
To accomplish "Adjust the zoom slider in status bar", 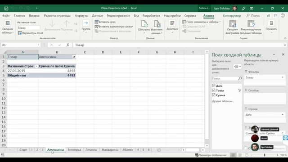I will click(x=265, y=155).
